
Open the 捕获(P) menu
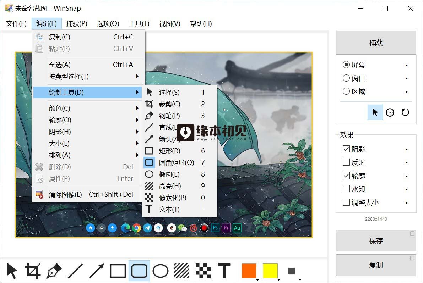pos(77,24)
